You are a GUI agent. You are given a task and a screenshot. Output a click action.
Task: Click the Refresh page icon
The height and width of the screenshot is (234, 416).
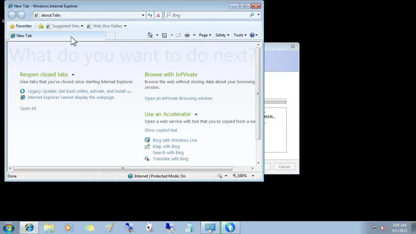click(x=150, y=15)
